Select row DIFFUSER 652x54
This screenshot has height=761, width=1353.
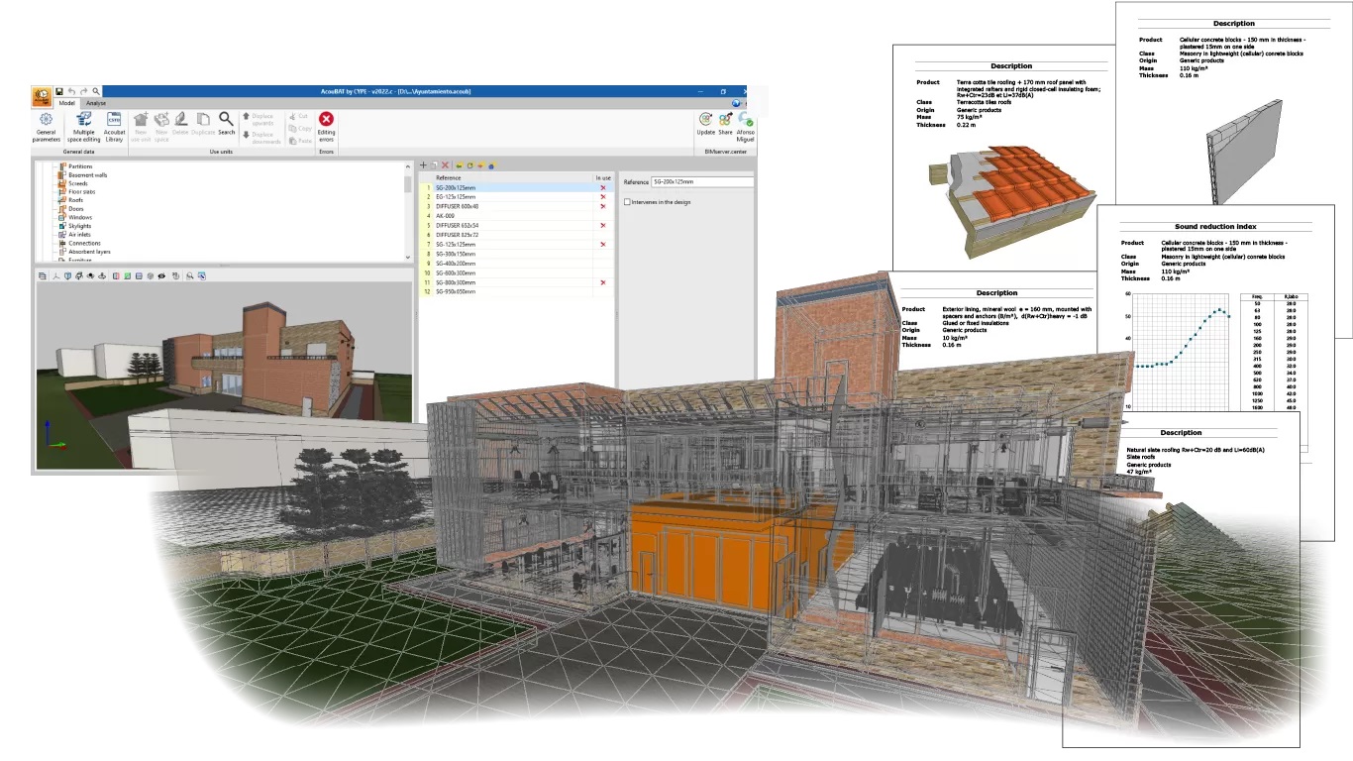516,225
